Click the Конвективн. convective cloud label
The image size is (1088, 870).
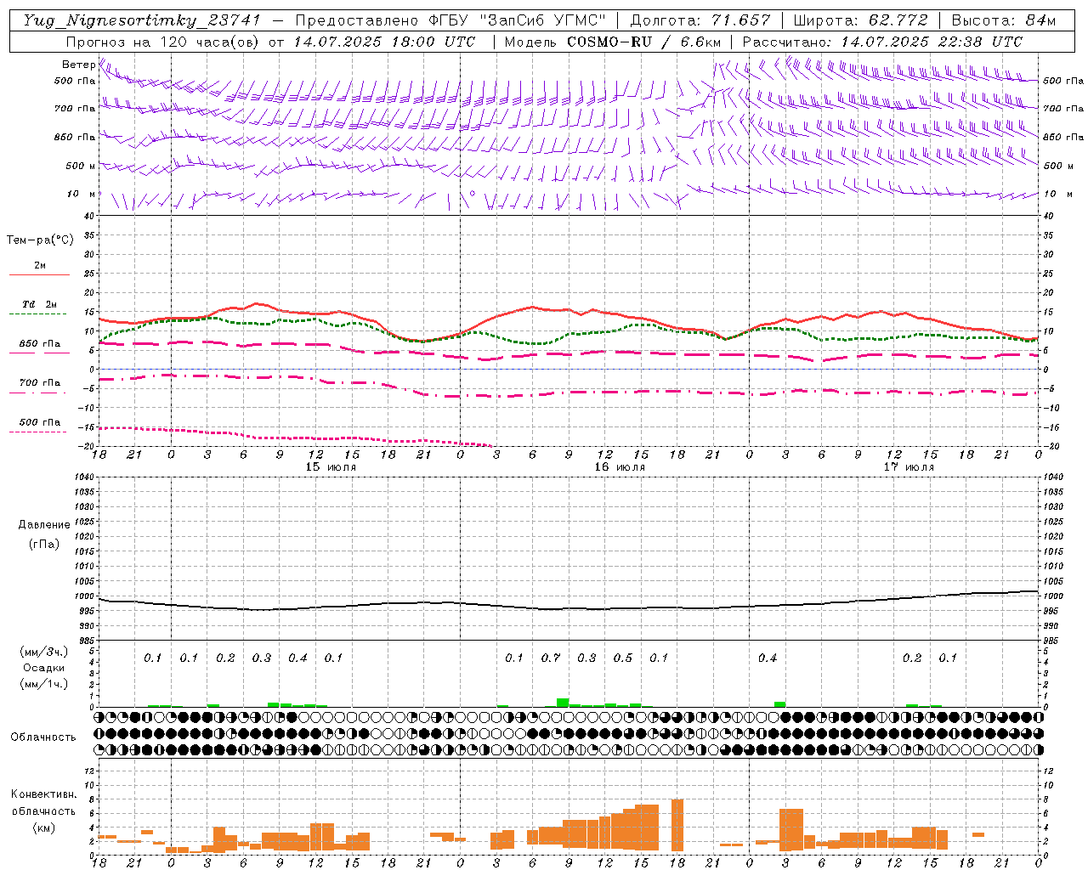point(43,794)
